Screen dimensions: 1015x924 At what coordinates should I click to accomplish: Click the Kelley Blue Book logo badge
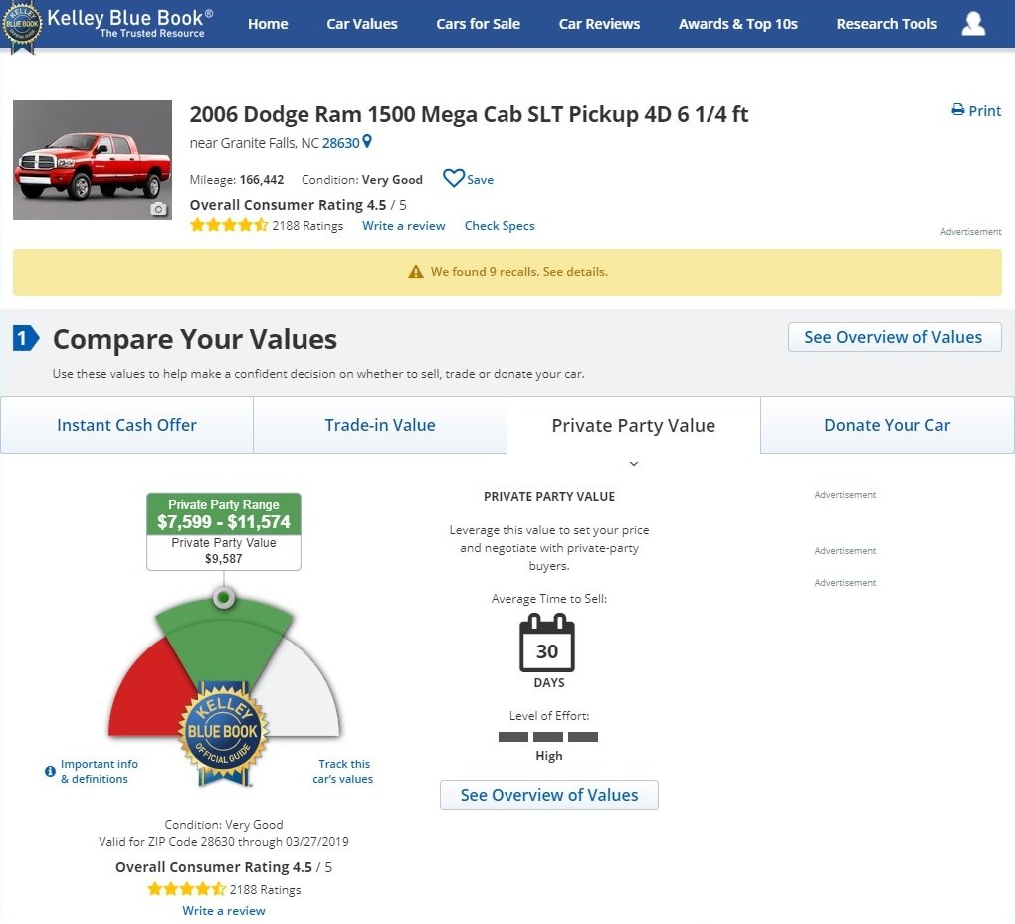23,26
